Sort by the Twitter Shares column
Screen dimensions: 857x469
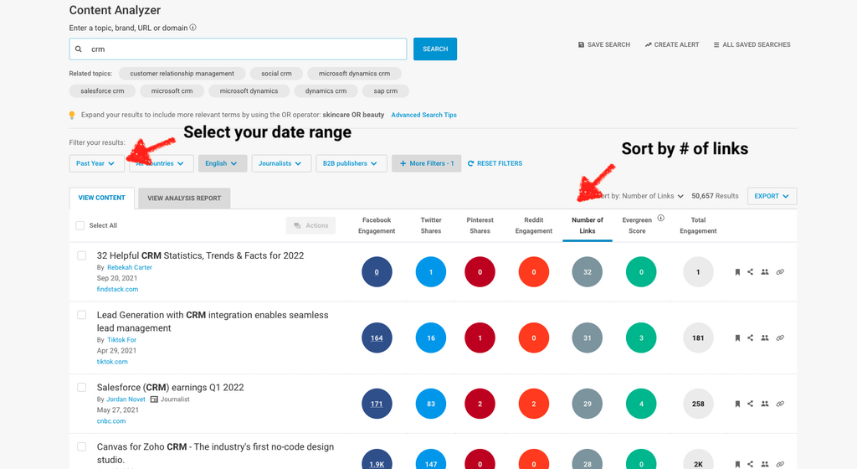click(431, 225)
